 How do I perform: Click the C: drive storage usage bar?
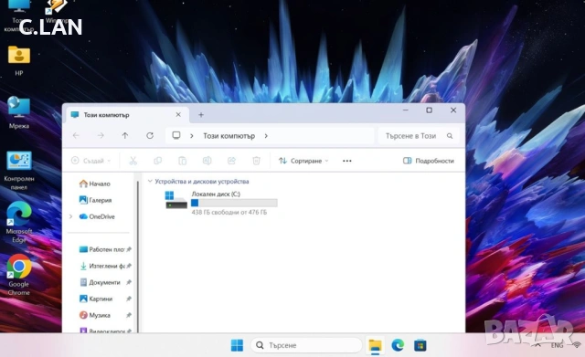coord(234,203)
